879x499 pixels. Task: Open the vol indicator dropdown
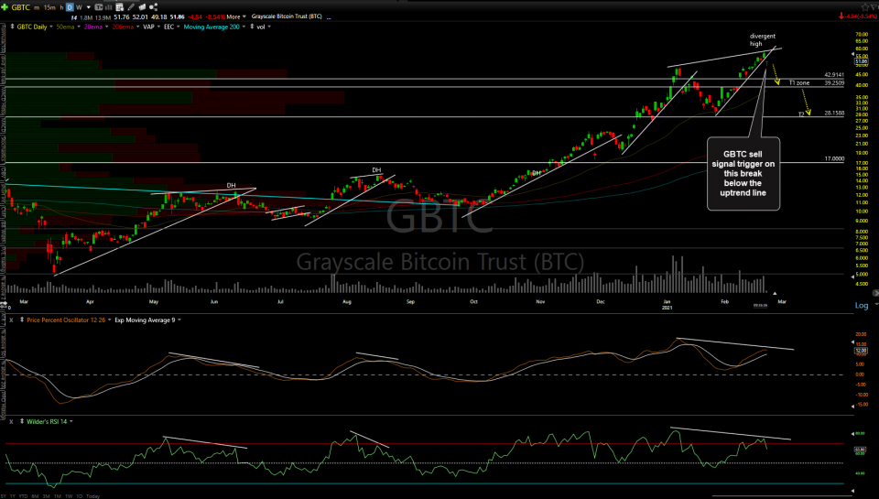tap(269, 27)
